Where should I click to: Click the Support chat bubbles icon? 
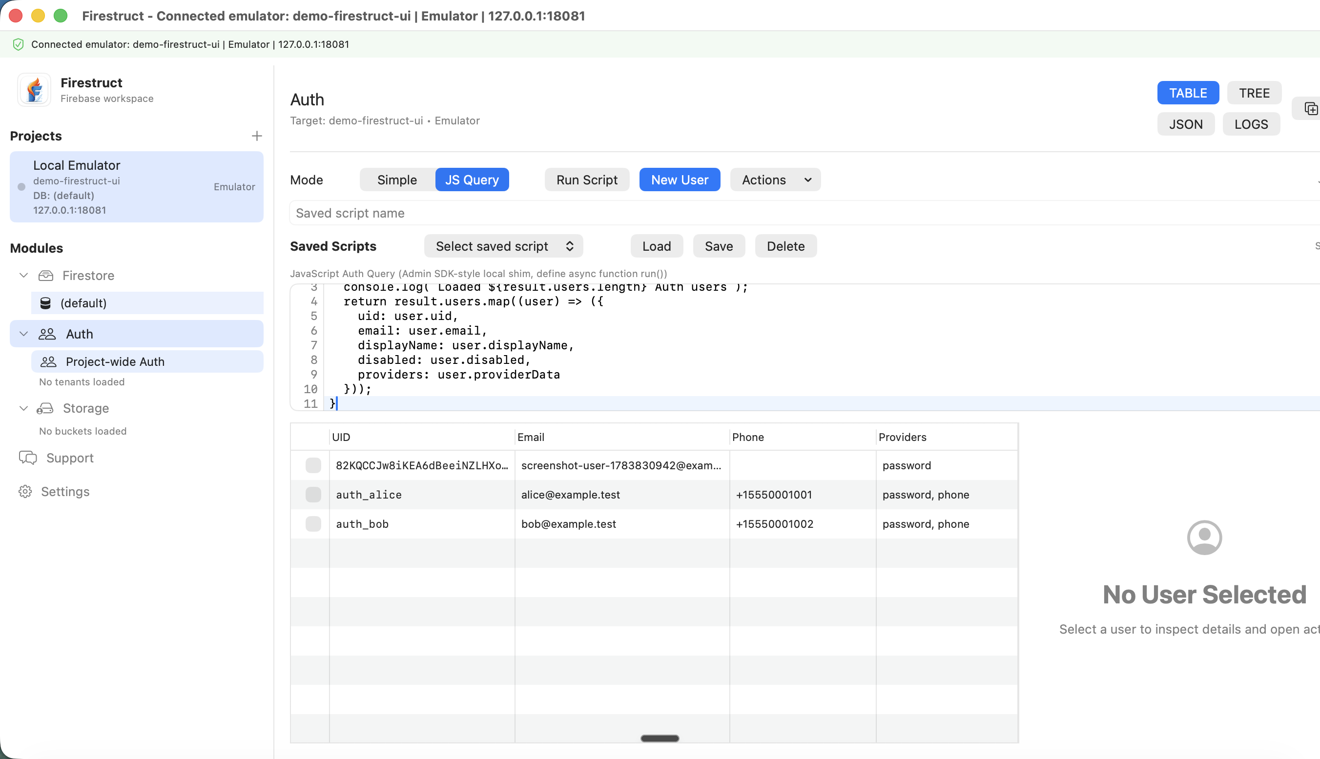point(28,458)
